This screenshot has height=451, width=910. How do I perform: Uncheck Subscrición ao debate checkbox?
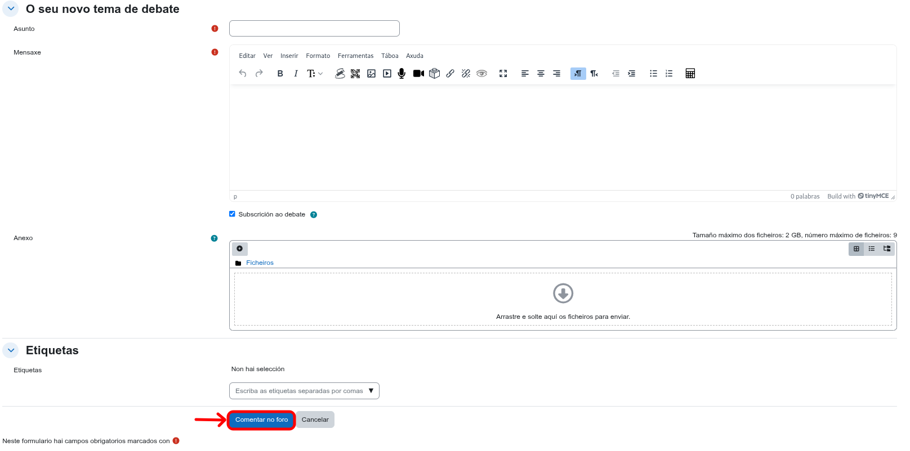point(232,214)
